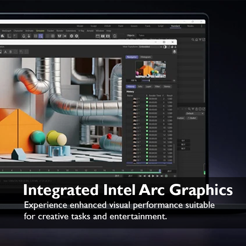Open the Extensions menu
246x246 pixels.
[x=71, y=31]
